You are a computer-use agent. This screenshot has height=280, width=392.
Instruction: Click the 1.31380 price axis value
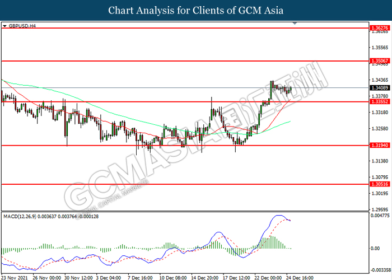click(380, 161)
